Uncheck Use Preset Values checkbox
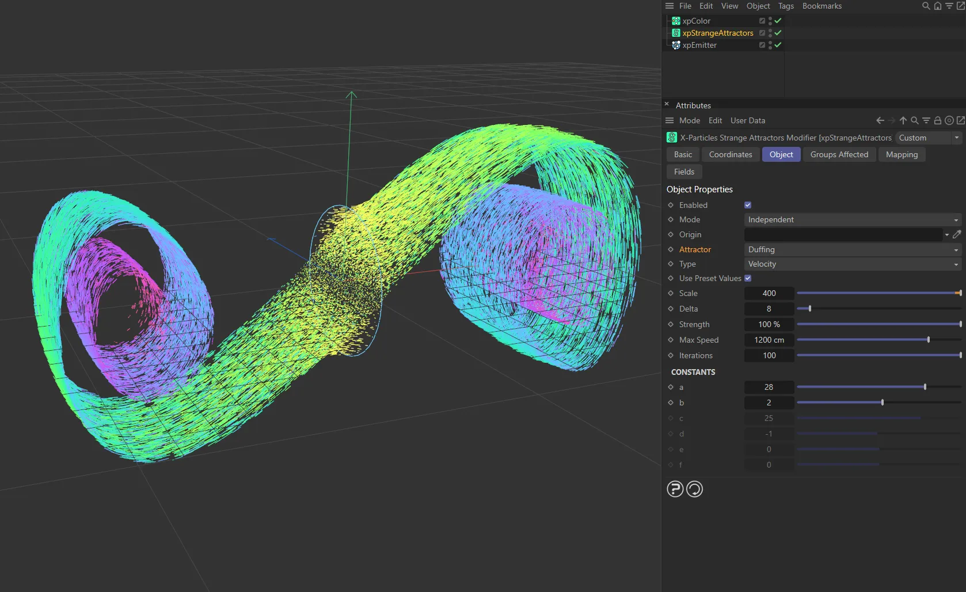The height and width of the screenshot is (592, 966). click(x=748, y=278)
